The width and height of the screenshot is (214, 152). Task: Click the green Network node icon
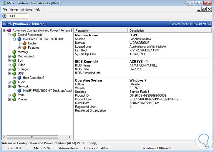(14, 86)
